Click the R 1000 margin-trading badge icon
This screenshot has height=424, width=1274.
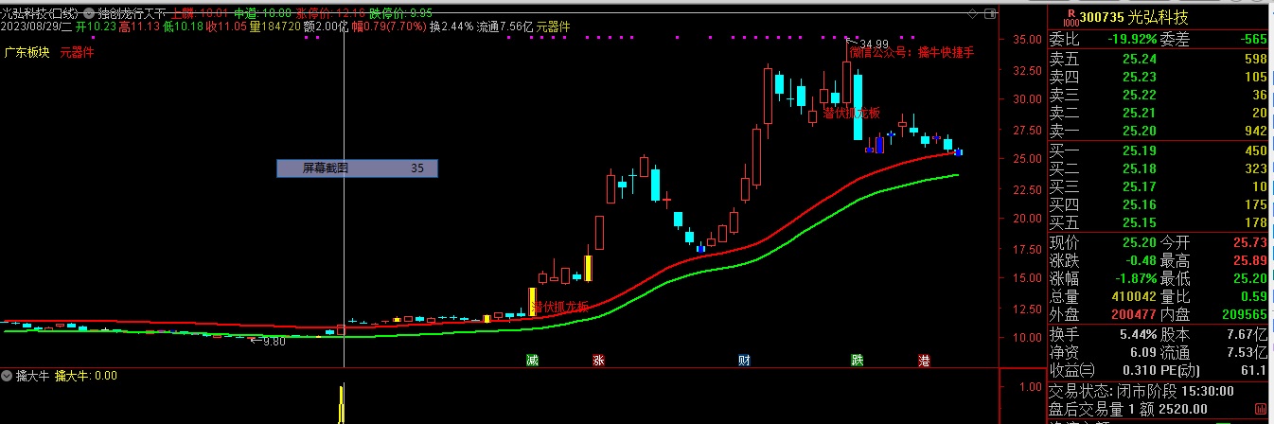point(1071,17)
